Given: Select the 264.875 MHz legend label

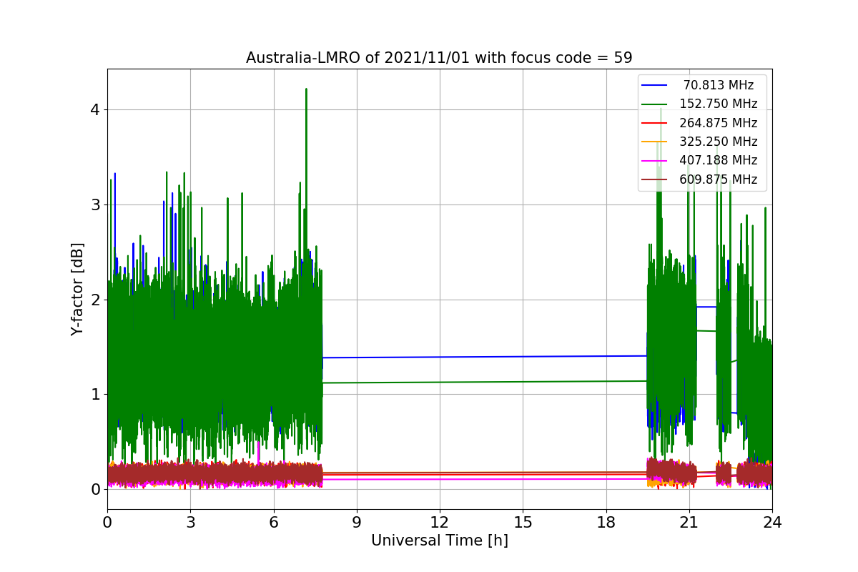Looking at the screenshot, I should (719, 123).
